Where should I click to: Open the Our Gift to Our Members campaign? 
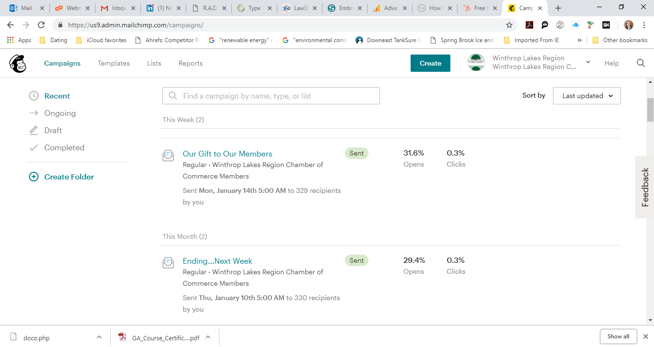(228, 154)
